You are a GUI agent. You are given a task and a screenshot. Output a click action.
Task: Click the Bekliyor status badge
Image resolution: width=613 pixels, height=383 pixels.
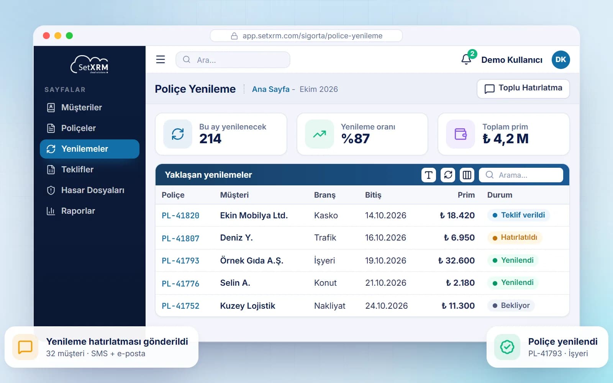(511, 306)
